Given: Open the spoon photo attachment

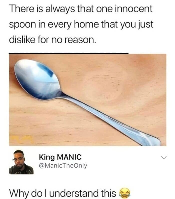Looking at the screenshot, I should [88, 100].
